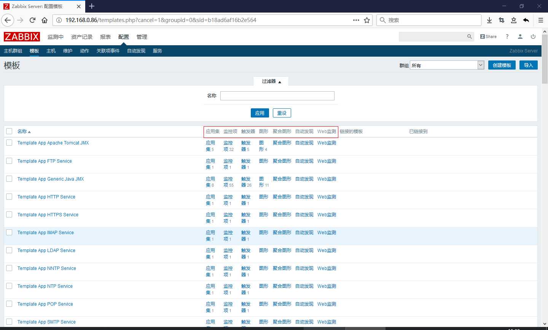This screenshot has width=548, height=330.
Task: Collapse the 过滤器 filter panel
Action: 271,81
